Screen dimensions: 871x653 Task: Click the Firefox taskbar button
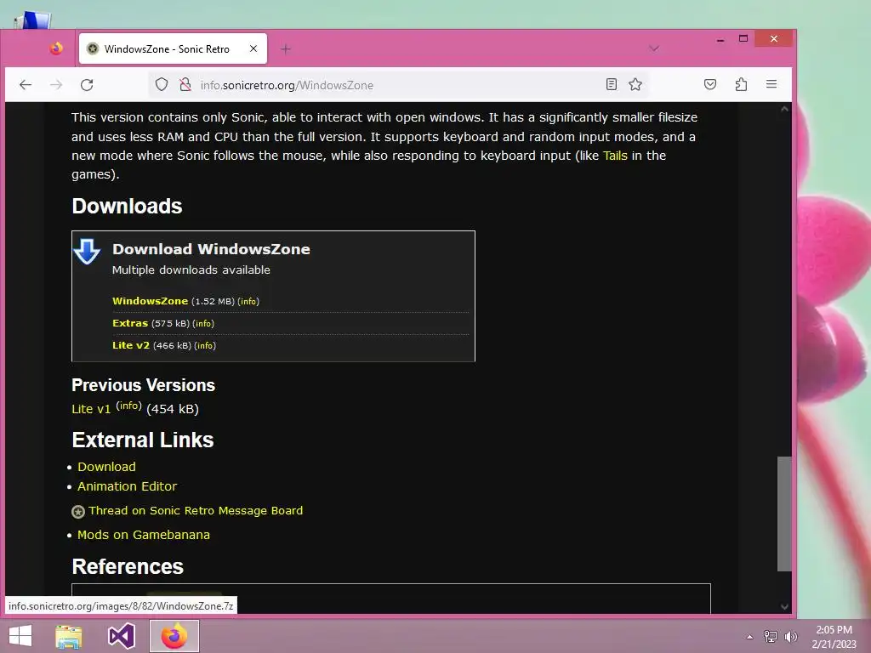pyautogui.click(x=174, y=636)
